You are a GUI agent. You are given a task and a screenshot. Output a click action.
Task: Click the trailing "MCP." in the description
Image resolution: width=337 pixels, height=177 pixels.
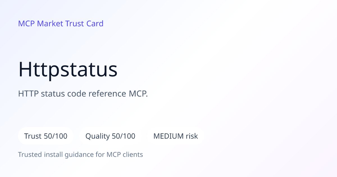[138, 94]
